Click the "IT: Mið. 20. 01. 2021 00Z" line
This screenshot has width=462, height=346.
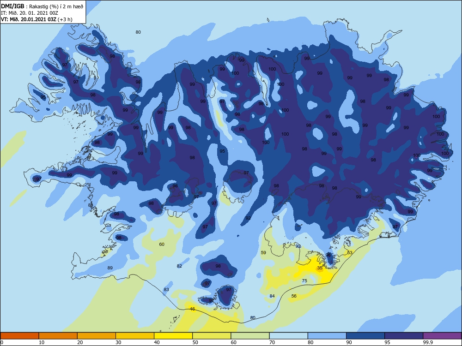tap(30, 13)
